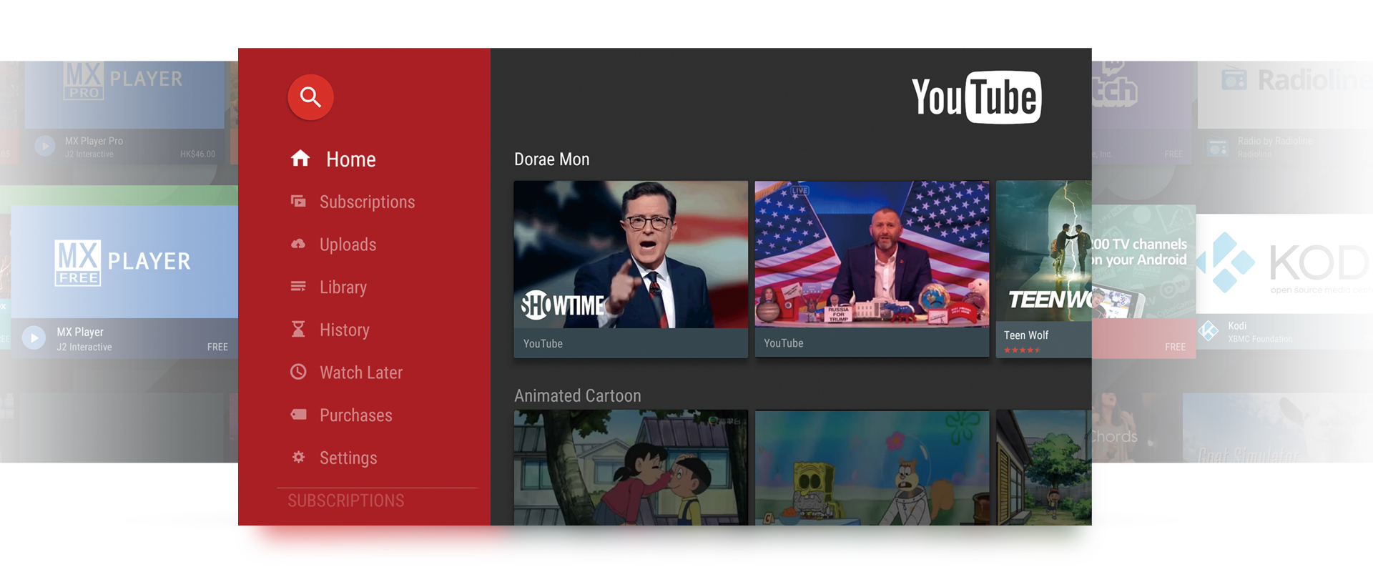Select the Teen Wolf card

coord(1043,268)
